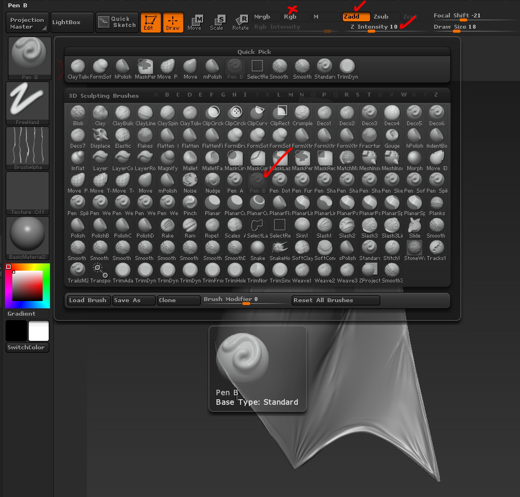Activate Quick Sketch
Screen dimensions: 520x497
coord(117,23)
